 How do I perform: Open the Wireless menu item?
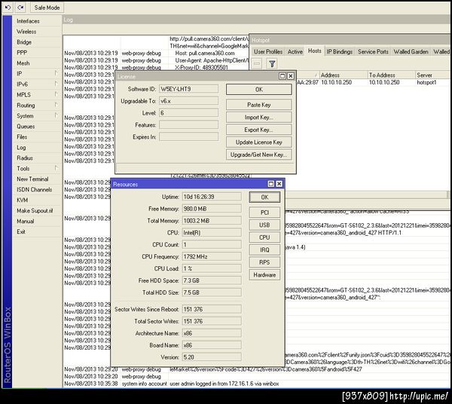(26, 32)
